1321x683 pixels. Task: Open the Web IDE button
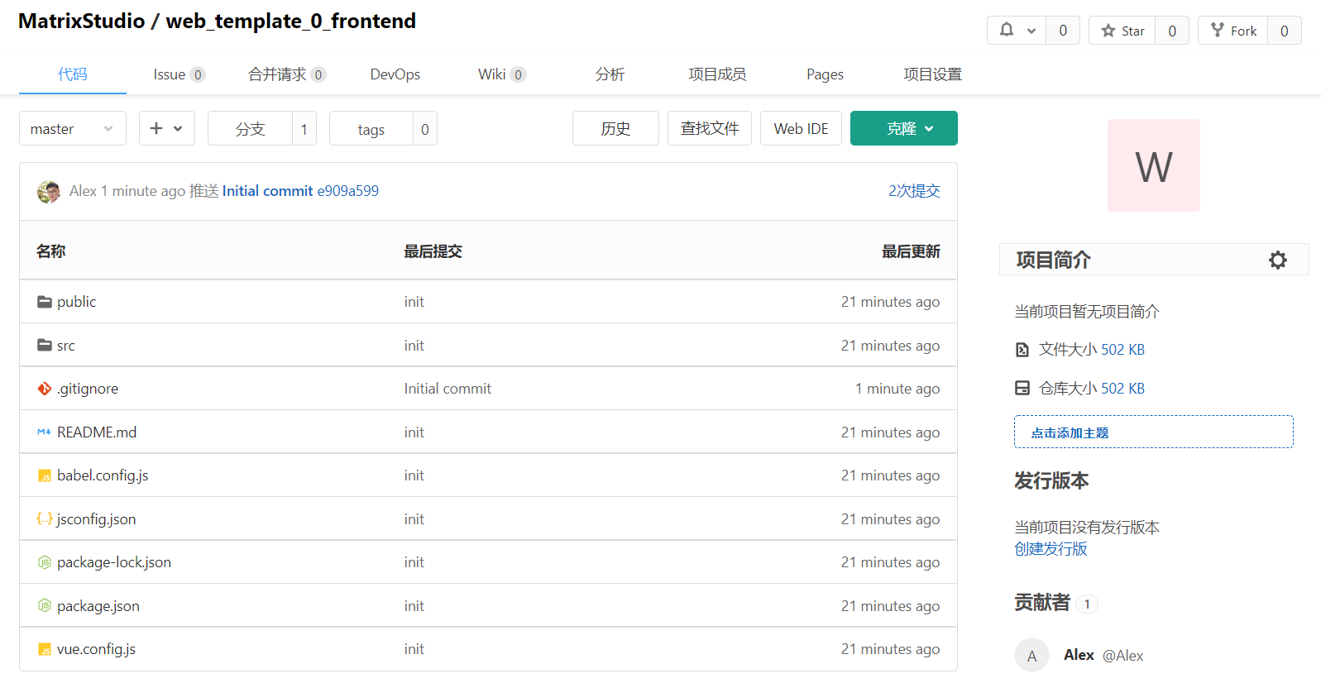coord(801,128)
